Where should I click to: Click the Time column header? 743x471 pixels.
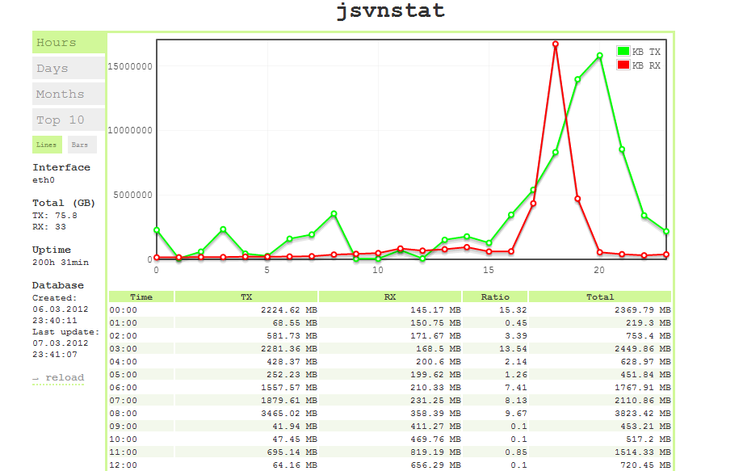(x=141, y=296)
